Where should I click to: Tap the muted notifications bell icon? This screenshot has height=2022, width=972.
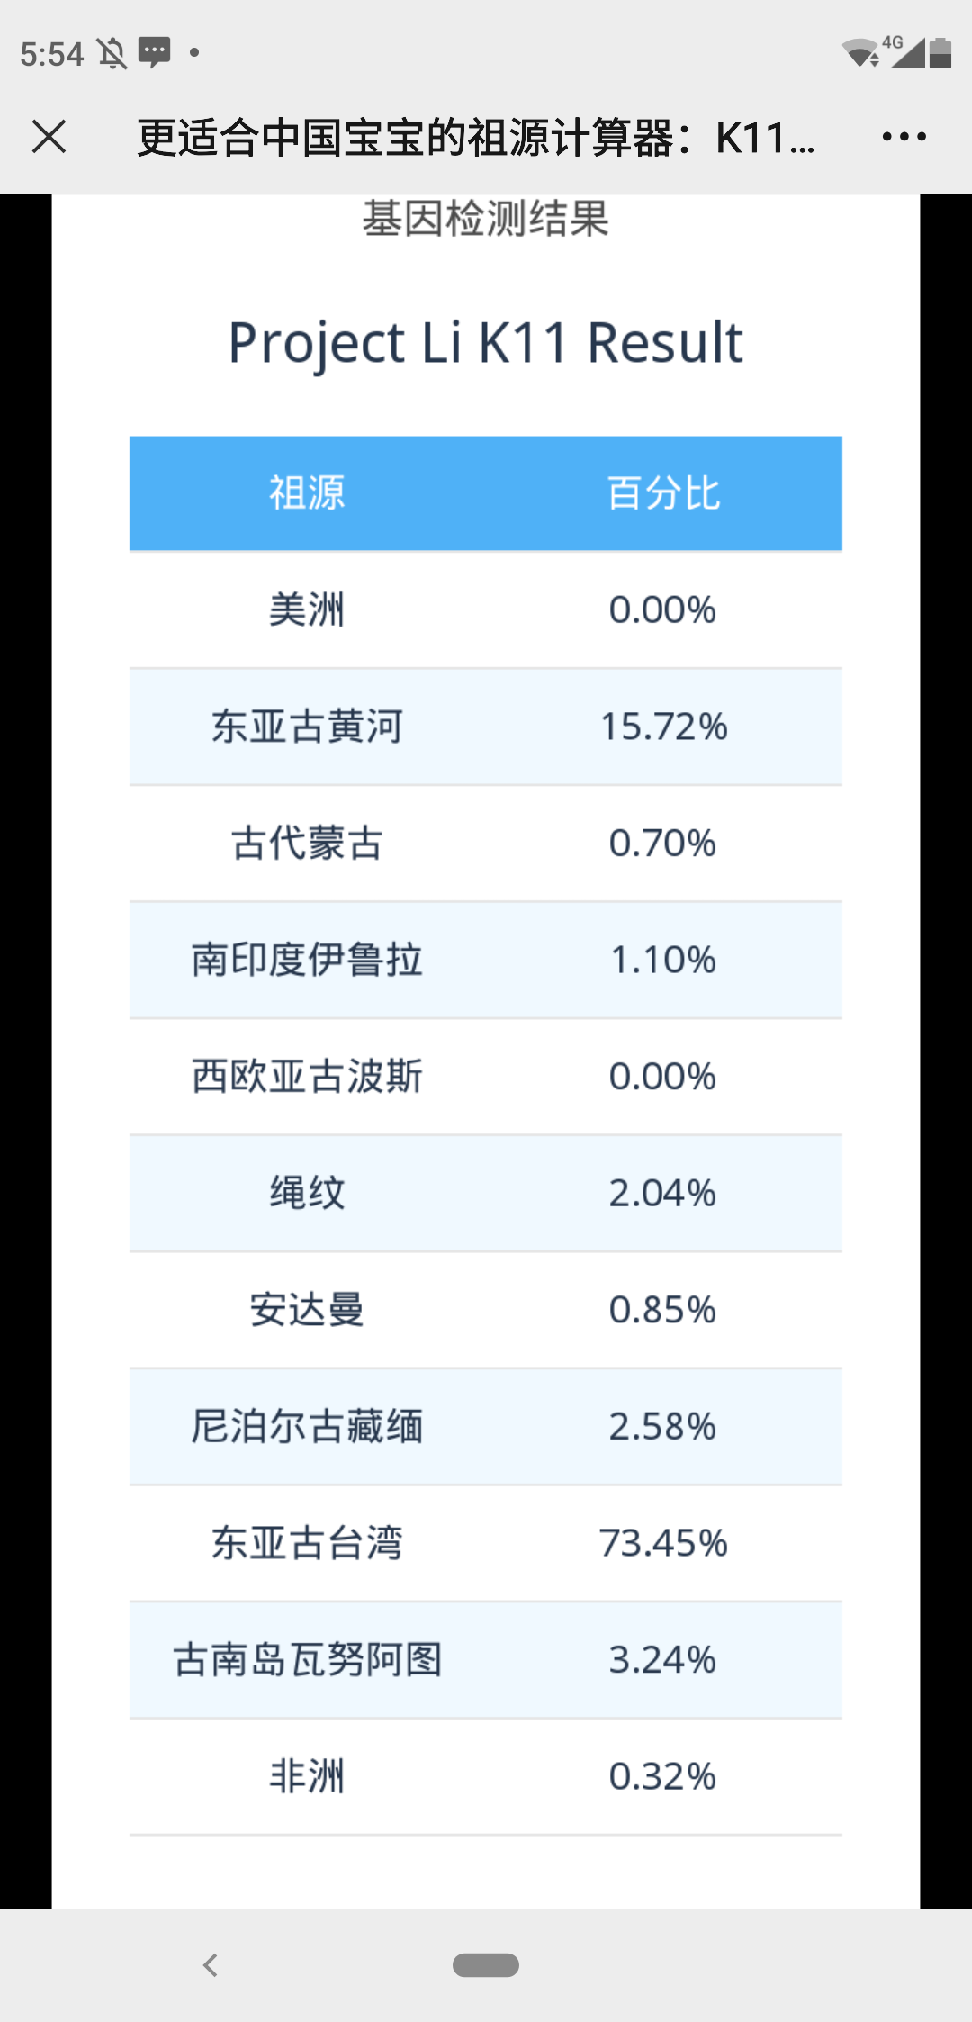112,54
